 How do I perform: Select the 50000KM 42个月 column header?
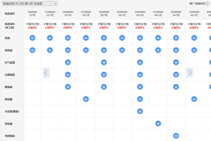(140, 13)
